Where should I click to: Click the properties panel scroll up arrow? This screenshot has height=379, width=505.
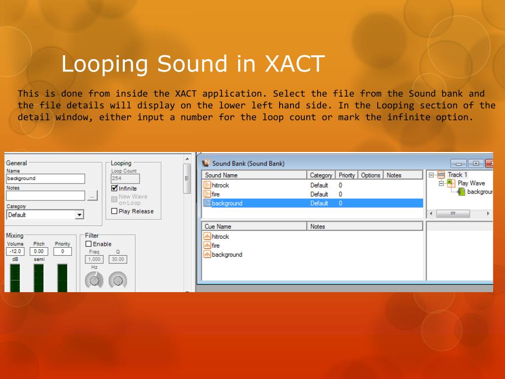(187, 159)
